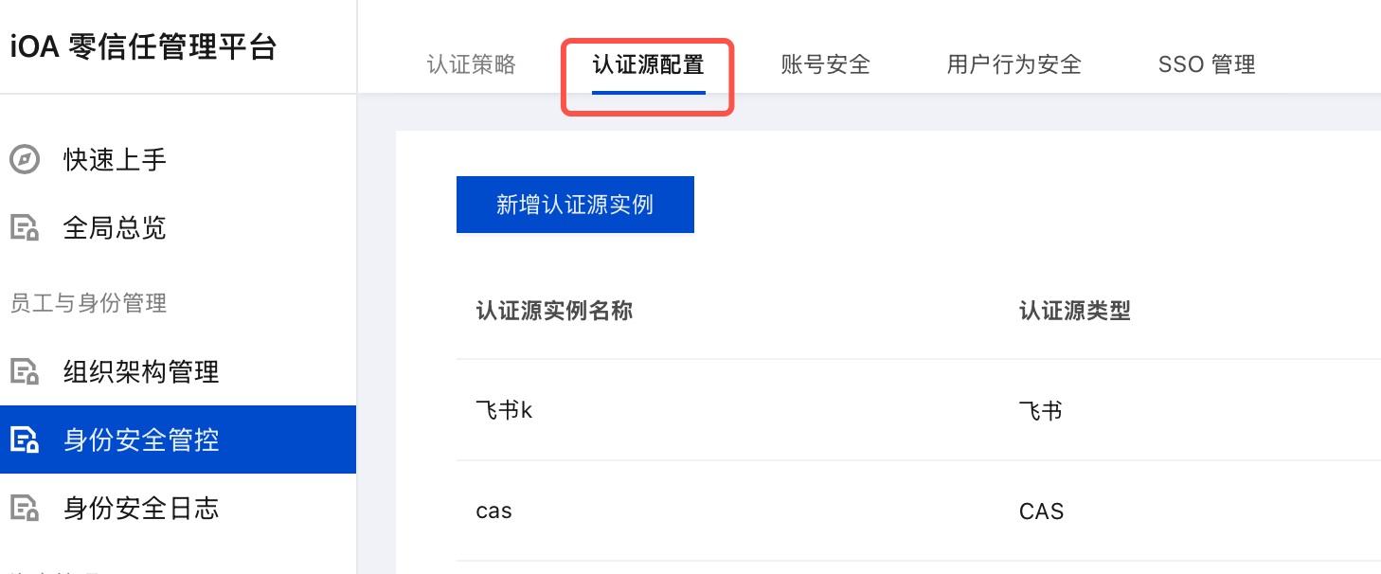
Task: Switch to the 认证策略 tab
Action: tap(472, 64)
